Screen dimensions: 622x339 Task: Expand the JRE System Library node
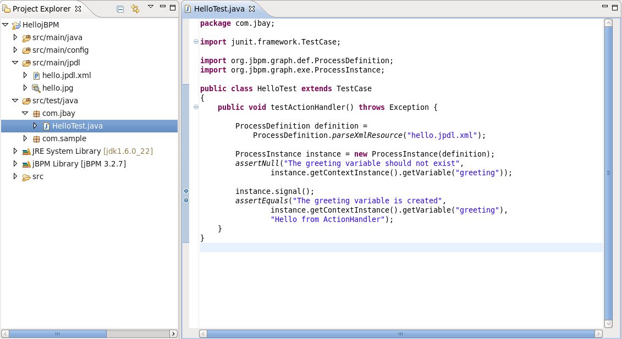click(x=15, y=151)
